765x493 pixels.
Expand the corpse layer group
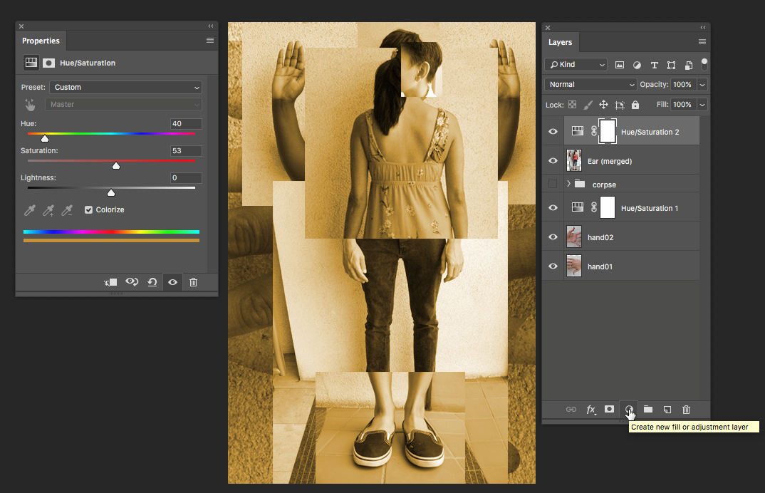pyautogui.click(x=568, y=184)
